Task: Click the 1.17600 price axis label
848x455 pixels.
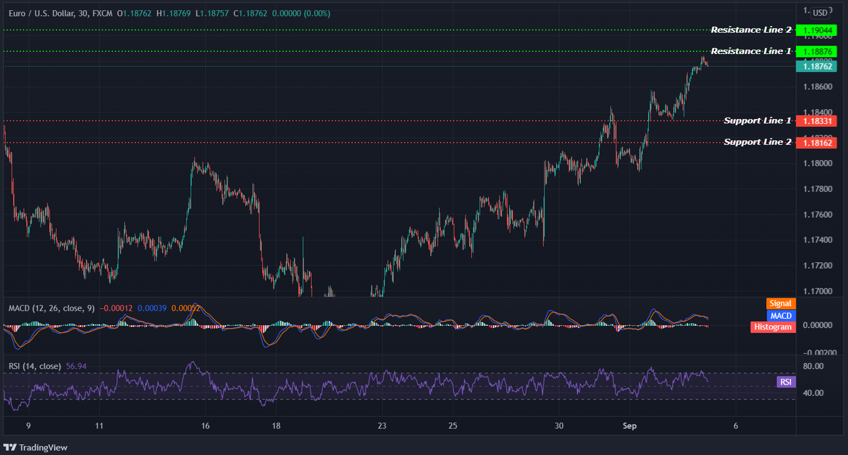Action: (x=818, y=215)
